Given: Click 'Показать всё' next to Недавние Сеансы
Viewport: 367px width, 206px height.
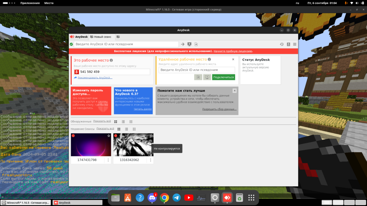Looking at the screenshot, I should click(105, 129).
